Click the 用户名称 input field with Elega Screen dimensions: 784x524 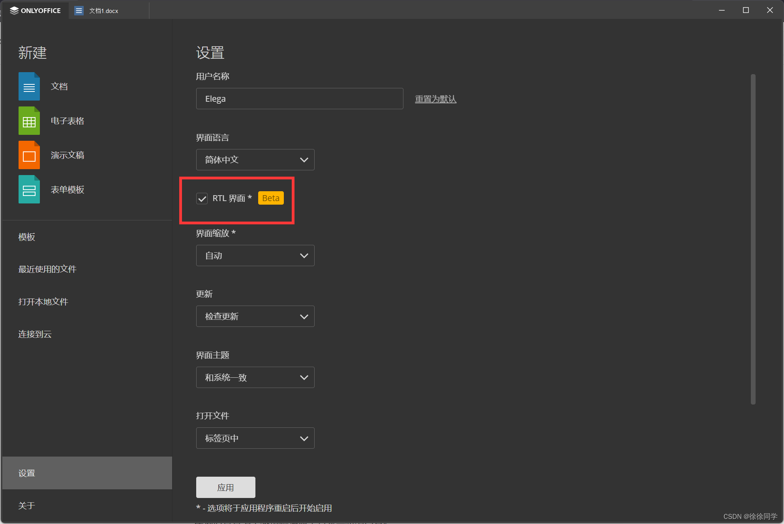click(x=300, y=99)
